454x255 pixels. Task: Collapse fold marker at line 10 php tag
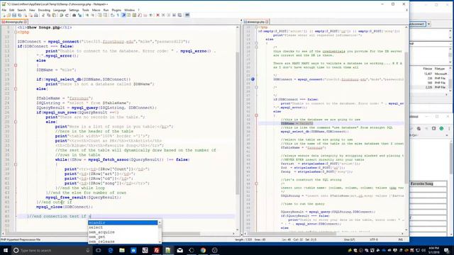pos(16,32)
